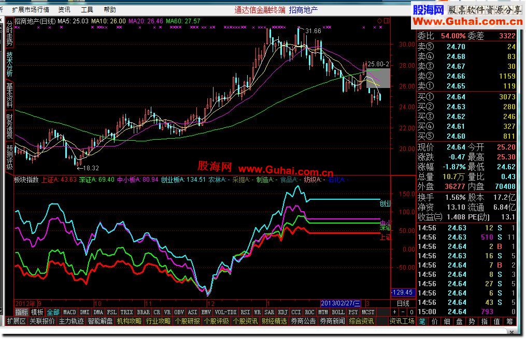Apply the MCST indicator
Screen dimensions: 526x339
click(368, 312)
